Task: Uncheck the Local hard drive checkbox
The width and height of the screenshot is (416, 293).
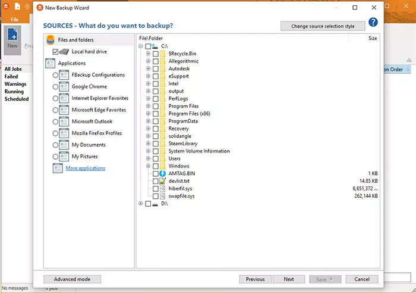Action: click(x=55, y=52)
